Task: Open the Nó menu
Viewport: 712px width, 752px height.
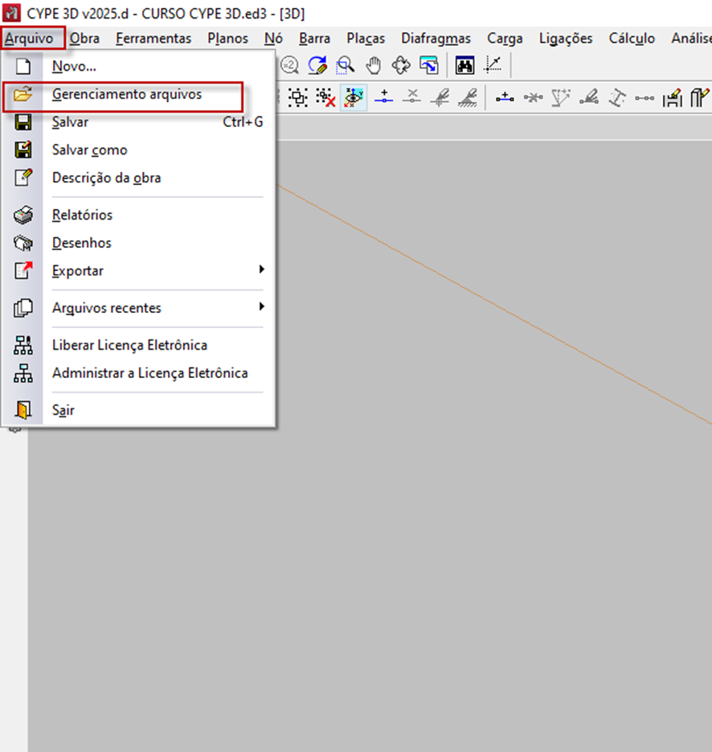Action: click(273, 39)
